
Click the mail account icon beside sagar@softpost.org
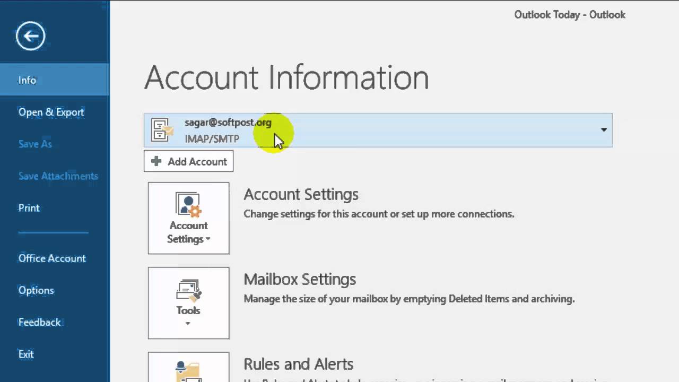point(162,130)
